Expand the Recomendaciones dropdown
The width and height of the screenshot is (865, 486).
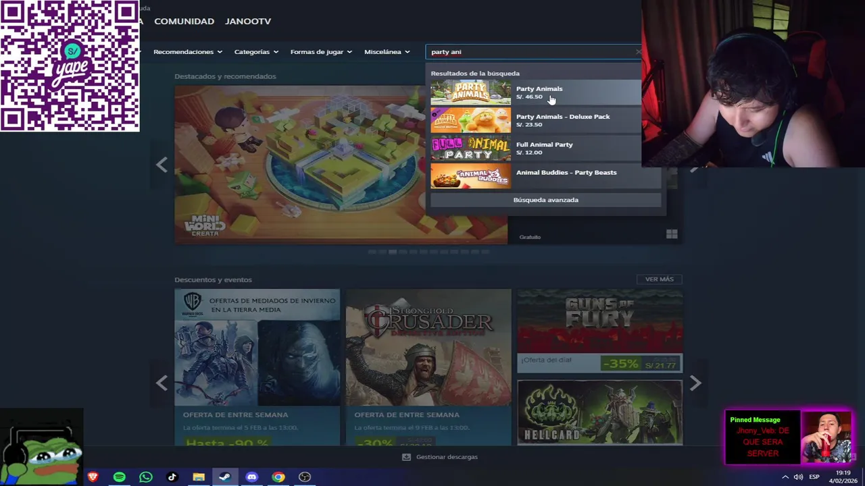187,52
